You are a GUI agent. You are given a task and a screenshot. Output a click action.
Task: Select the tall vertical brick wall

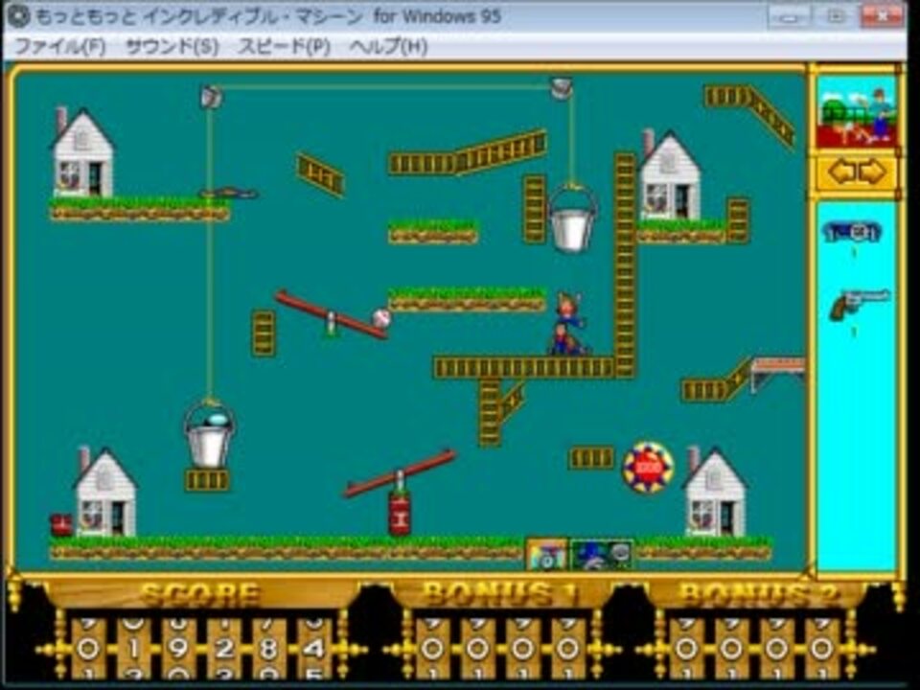(x=625, y=265)
